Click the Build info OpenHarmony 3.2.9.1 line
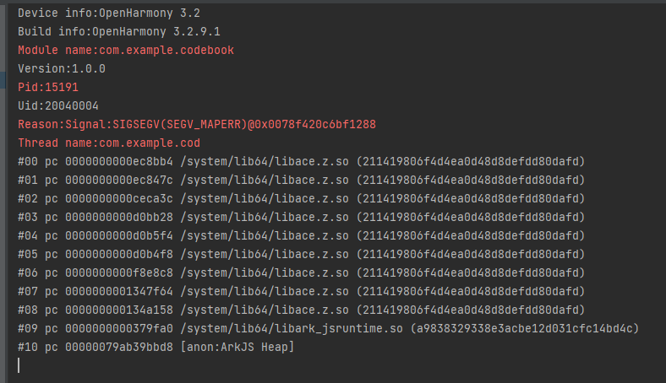The image size is (666, 383). point(119,32)
